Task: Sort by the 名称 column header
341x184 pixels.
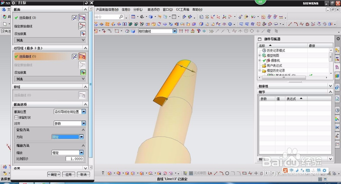Action: point(282,46)
